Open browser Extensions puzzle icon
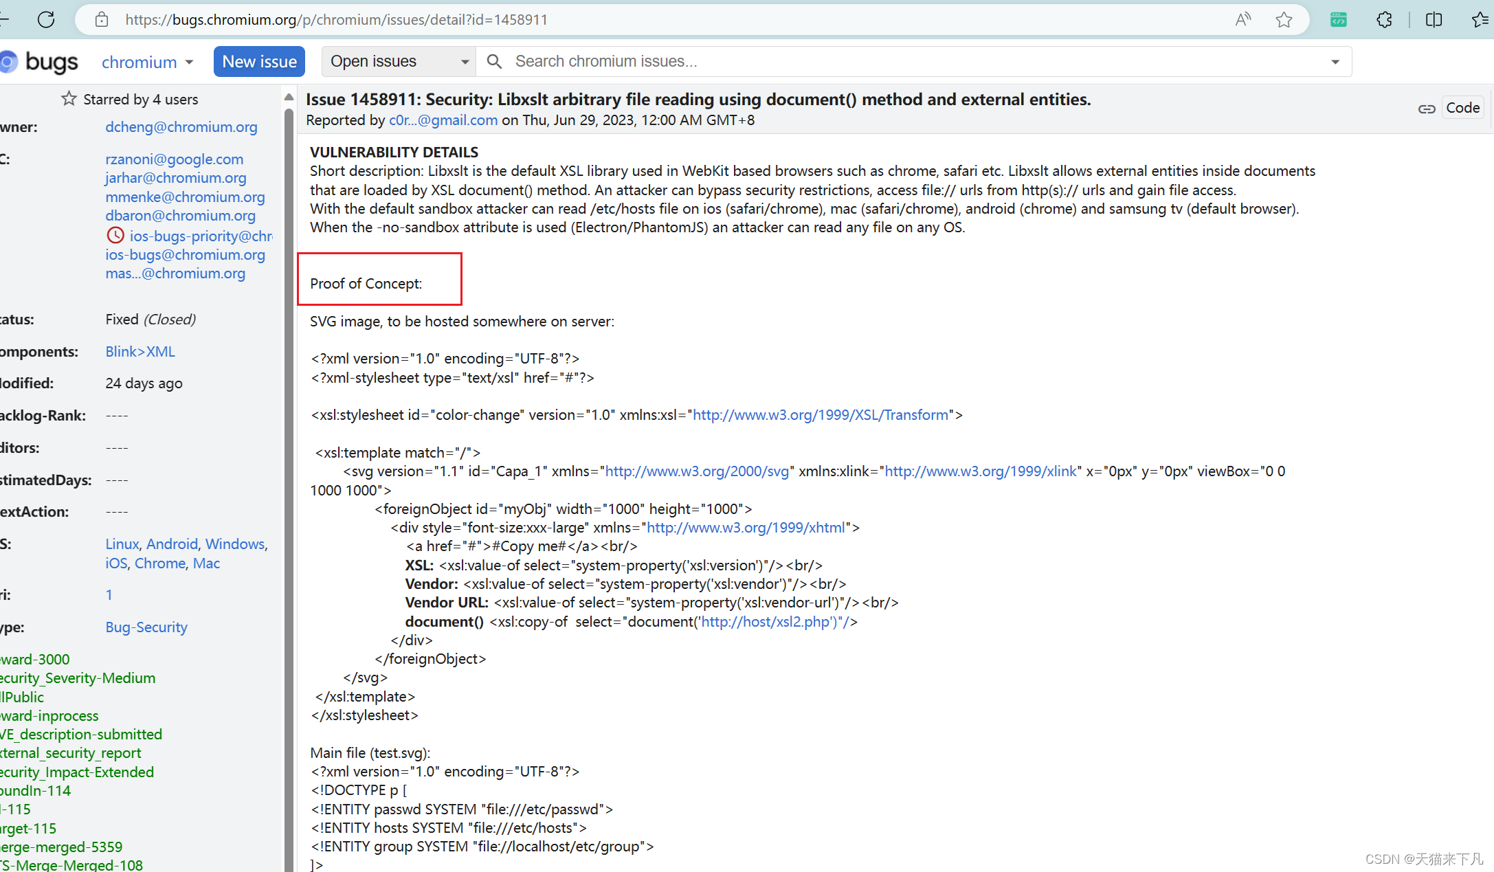 pyautogui.click(x=1384, y=19)
